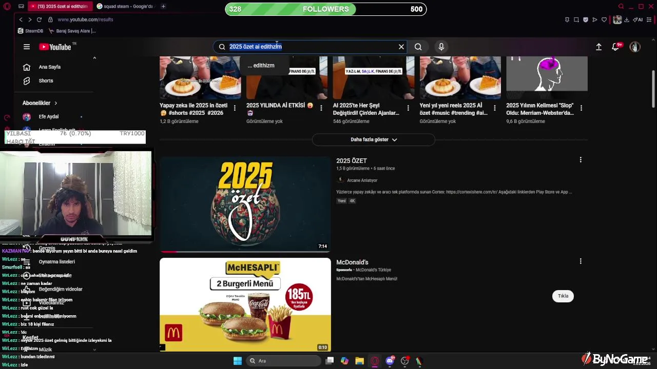657x369 pixels.
Task: Go back with the browser back arrow
Action: pos(21,19)
